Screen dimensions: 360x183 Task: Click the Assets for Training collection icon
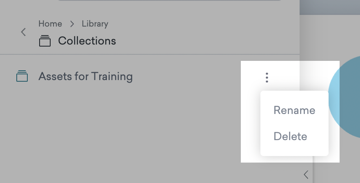coord(22,76)
